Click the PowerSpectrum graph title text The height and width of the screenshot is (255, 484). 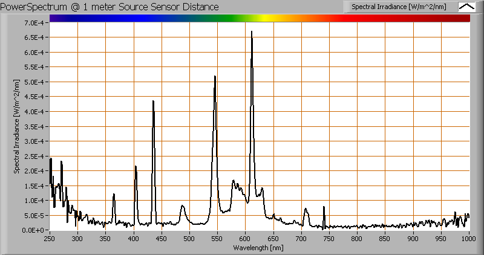click(x=111, y=7)
